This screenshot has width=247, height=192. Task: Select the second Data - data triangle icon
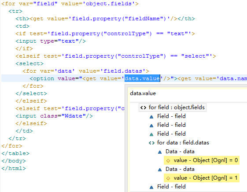click(x=160, y=170)
